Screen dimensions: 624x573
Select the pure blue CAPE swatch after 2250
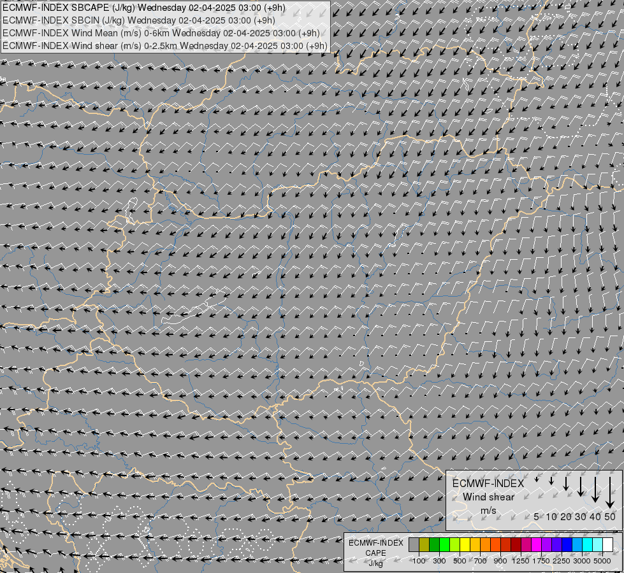point(567,544)
